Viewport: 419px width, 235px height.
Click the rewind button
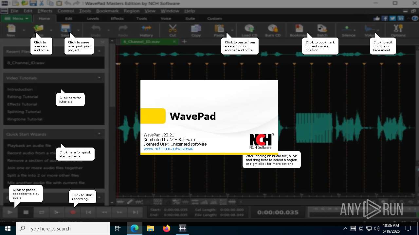click(104, 212)
